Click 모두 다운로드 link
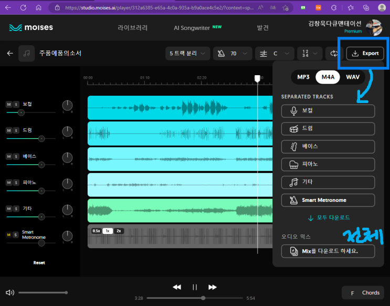 tap(329, 218)
